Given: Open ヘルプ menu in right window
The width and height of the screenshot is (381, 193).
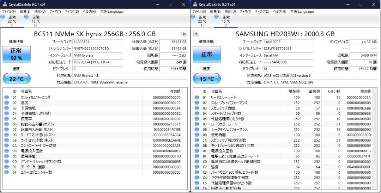Looking at the screenshot, I should point(279,11).
